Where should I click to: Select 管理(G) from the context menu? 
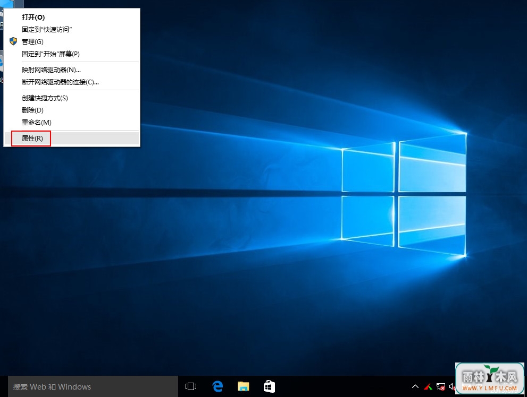click(x=72, y=41)
